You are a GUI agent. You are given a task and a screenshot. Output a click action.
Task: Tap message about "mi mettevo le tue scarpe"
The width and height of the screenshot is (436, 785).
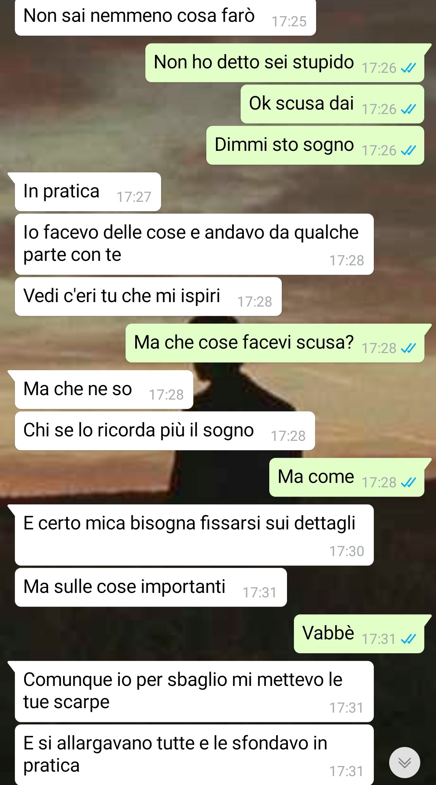tap(194, 692)
